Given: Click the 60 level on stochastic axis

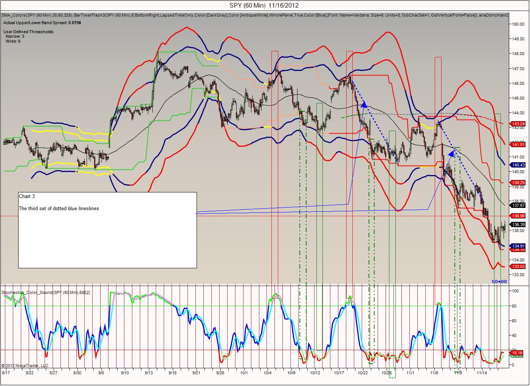Looking at the screenshot, I should [514, 321].
